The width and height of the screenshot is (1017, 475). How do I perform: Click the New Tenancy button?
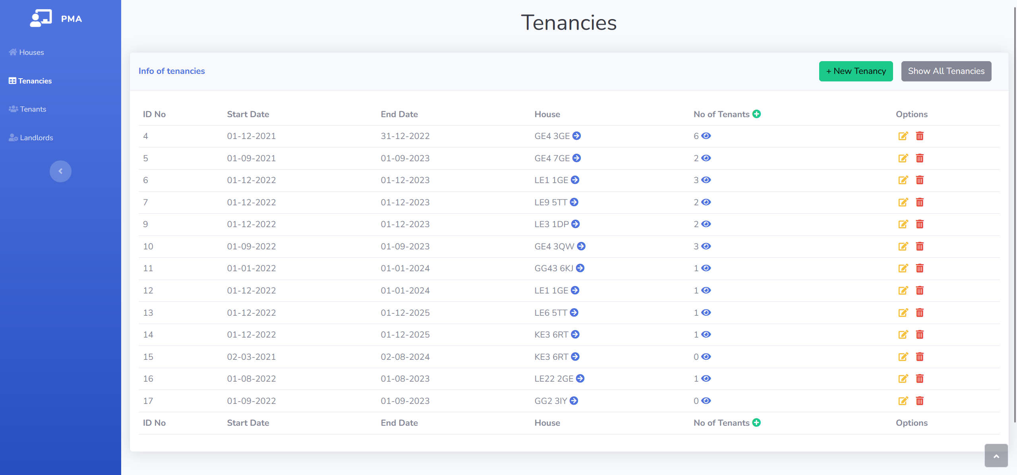tap(856, 71)
